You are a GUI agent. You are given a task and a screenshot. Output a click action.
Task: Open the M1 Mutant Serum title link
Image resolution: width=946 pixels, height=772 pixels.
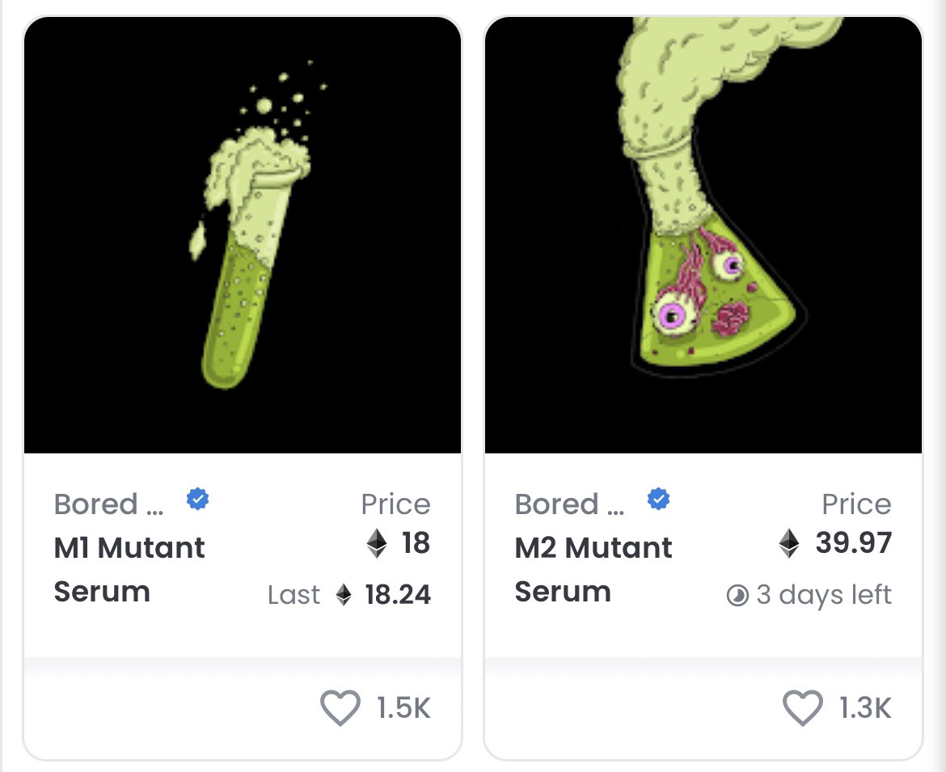tap(129, 569)
